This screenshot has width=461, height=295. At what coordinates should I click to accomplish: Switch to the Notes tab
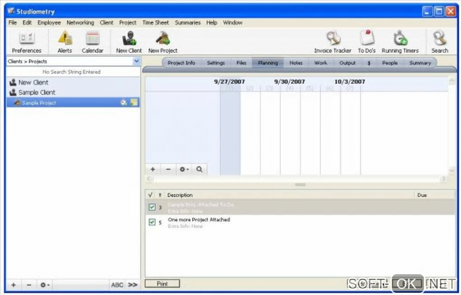[296, 63]
